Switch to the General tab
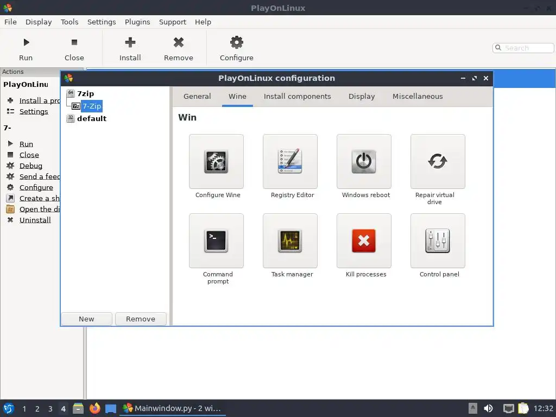This screenshot has width=556, height=417. (197, 97)
